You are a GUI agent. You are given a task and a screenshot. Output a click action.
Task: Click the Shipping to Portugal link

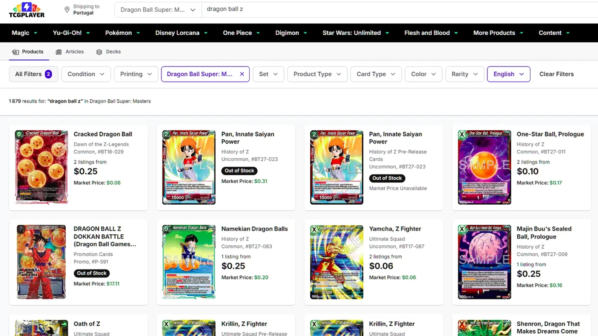click(x=82, y=10)
